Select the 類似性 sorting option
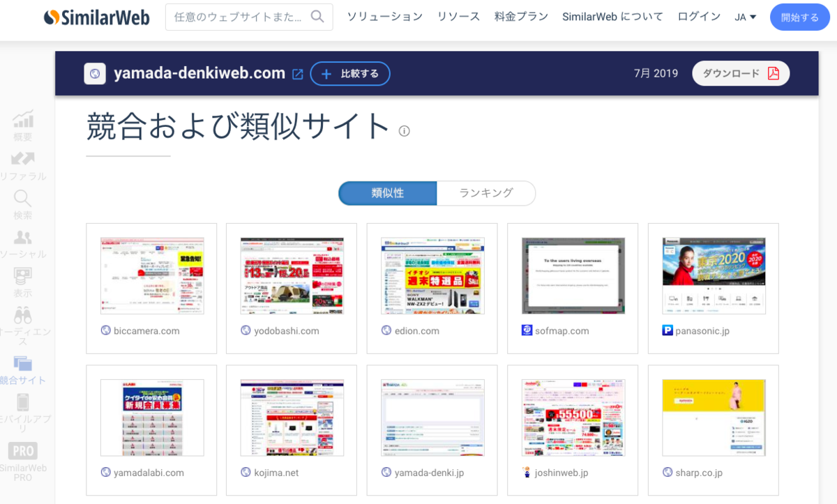Image resolution: width=837 pixels, height=504 pixels. (x=388, y=193)
